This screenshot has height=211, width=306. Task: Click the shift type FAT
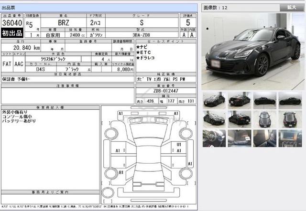tap(7, 64)
